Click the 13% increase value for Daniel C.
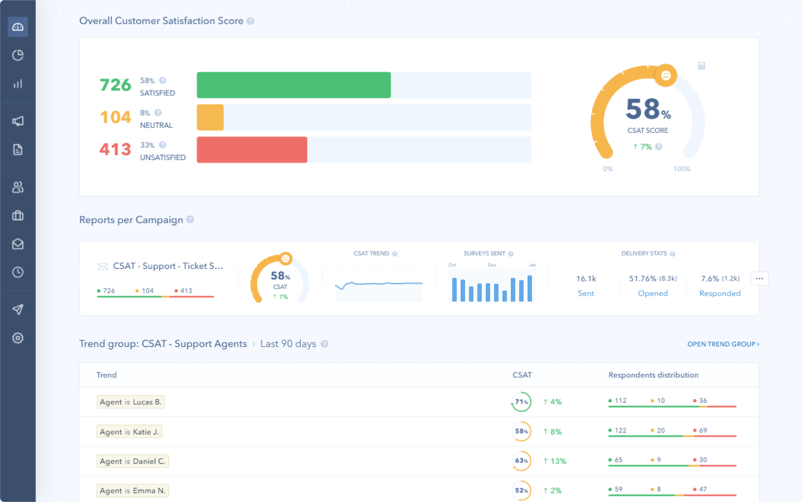The height and width of the screenshot is (502, 803). tap(555, 461)
